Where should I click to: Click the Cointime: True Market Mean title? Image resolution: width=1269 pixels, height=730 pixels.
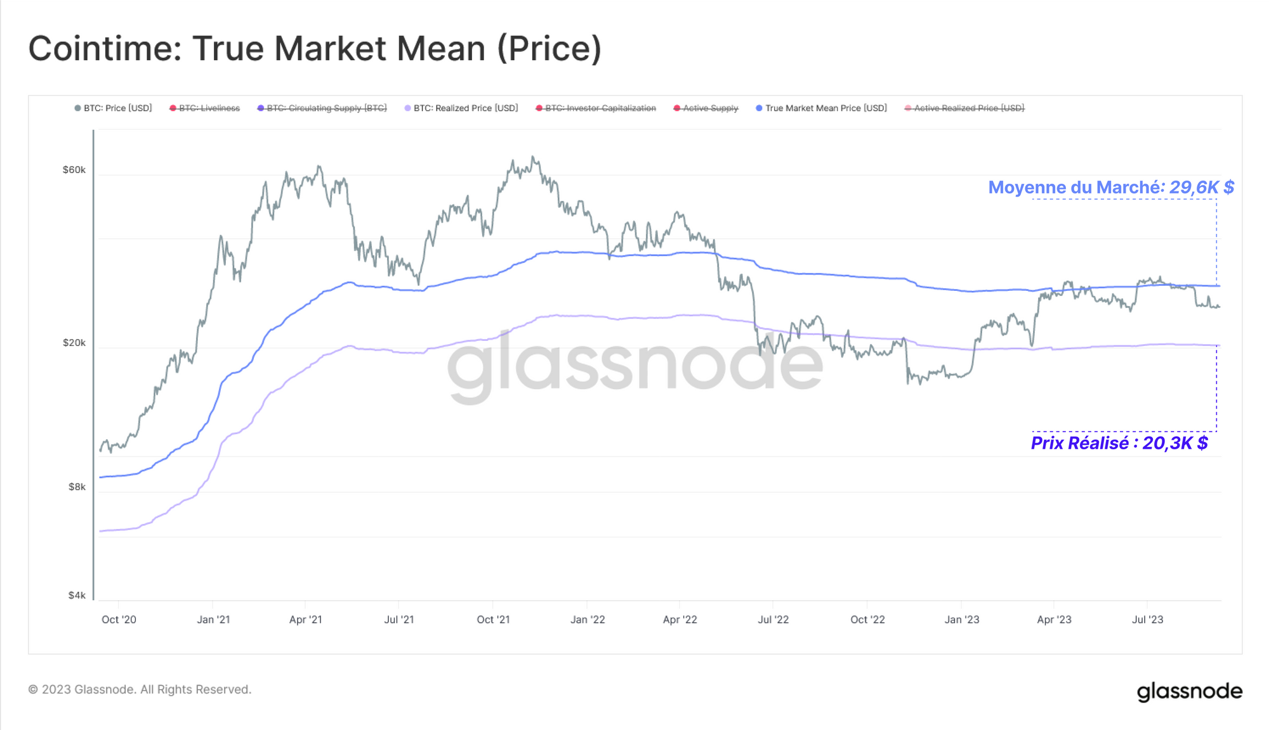click(x=315, y=49)
